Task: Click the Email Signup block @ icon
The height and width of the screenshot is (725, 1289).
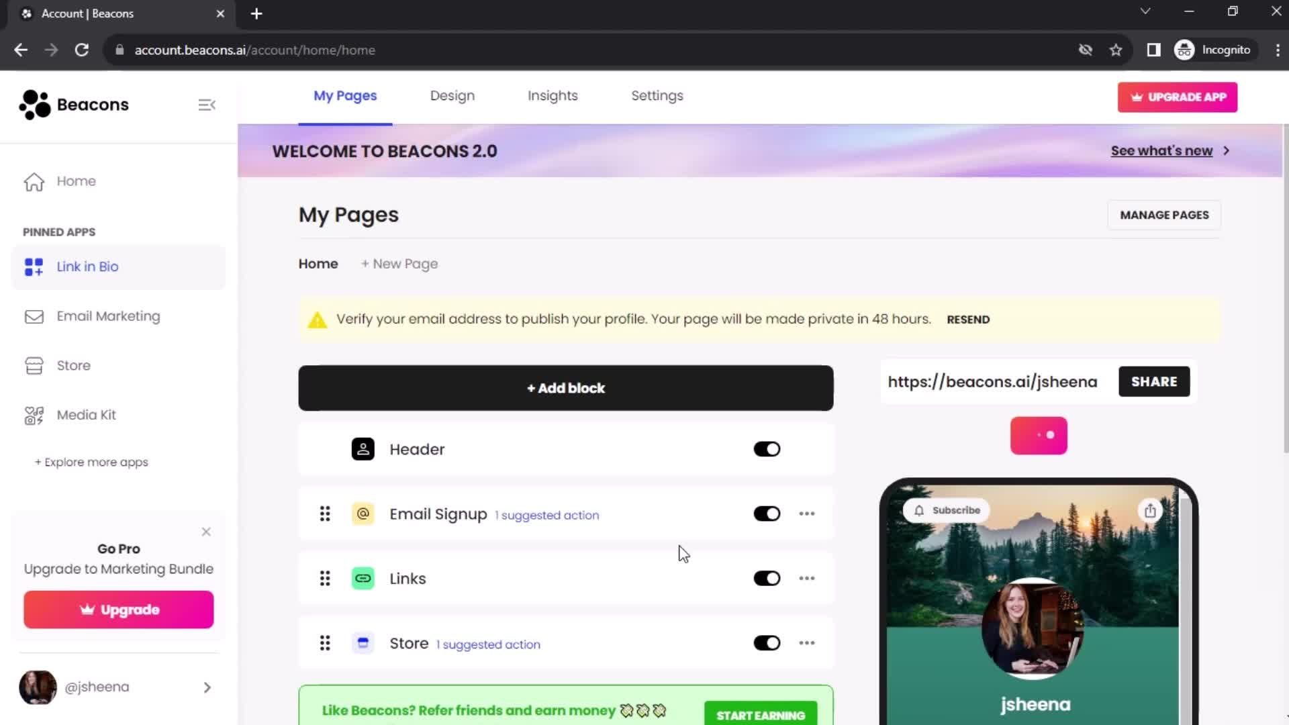Action: 363,514
